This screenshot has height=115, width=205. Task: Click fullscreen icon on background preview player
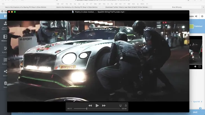[200, 66]
